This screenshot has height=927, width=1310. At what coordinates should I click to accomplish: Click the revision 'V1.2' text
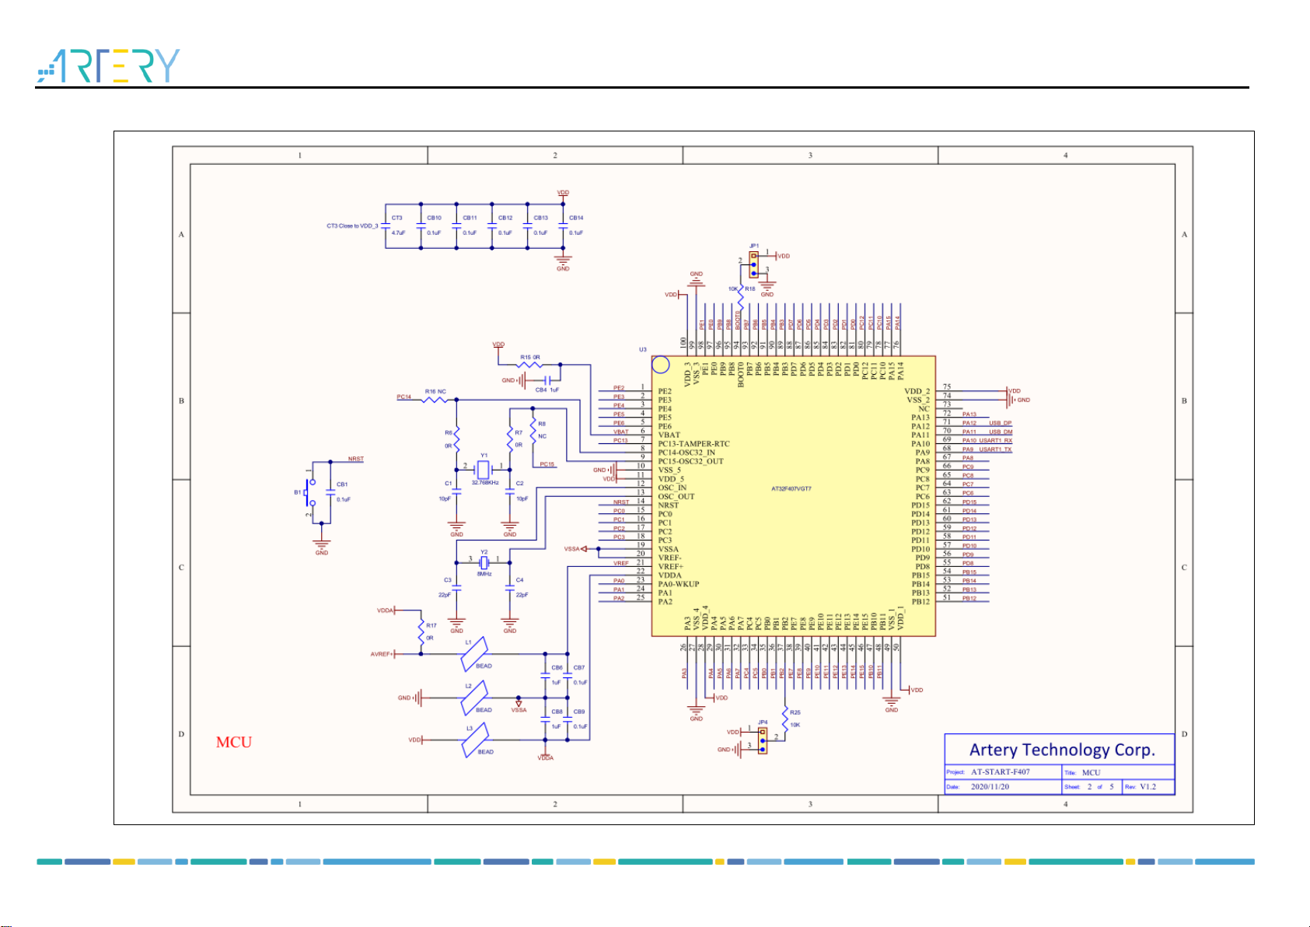coord(1148,787)
